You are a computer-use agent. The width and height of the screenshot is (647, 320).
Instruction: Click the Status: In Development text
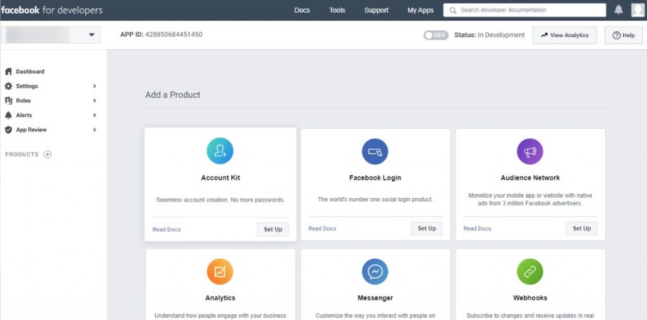(x=490, y=35)
